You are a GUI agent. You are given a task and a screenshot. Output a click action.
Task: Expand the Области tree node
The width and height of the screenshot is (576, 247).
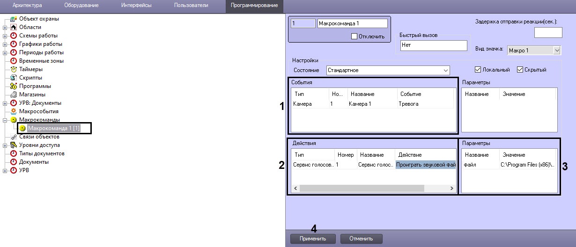[x=5, y=27]
